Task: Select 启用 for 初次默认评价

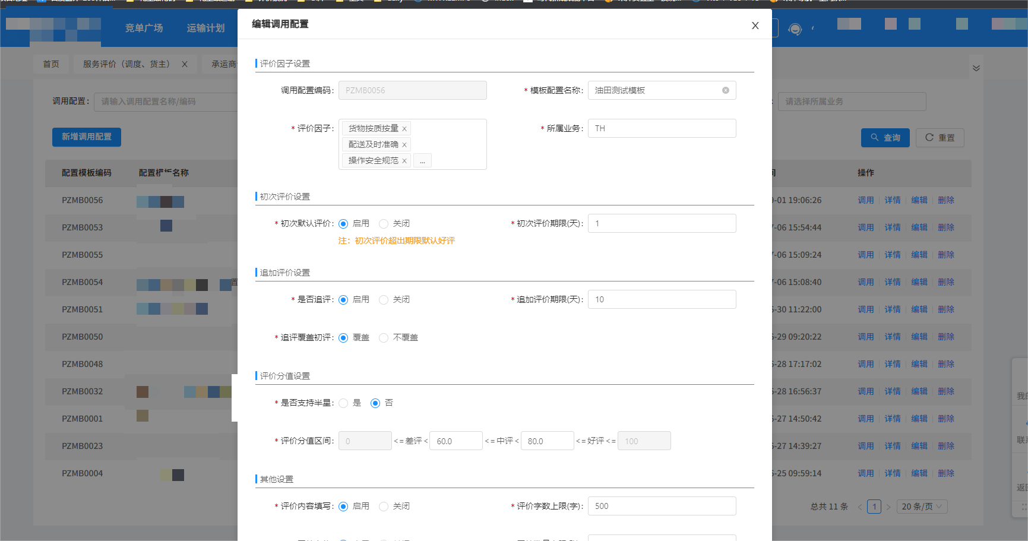Action: tap(343, 224)
